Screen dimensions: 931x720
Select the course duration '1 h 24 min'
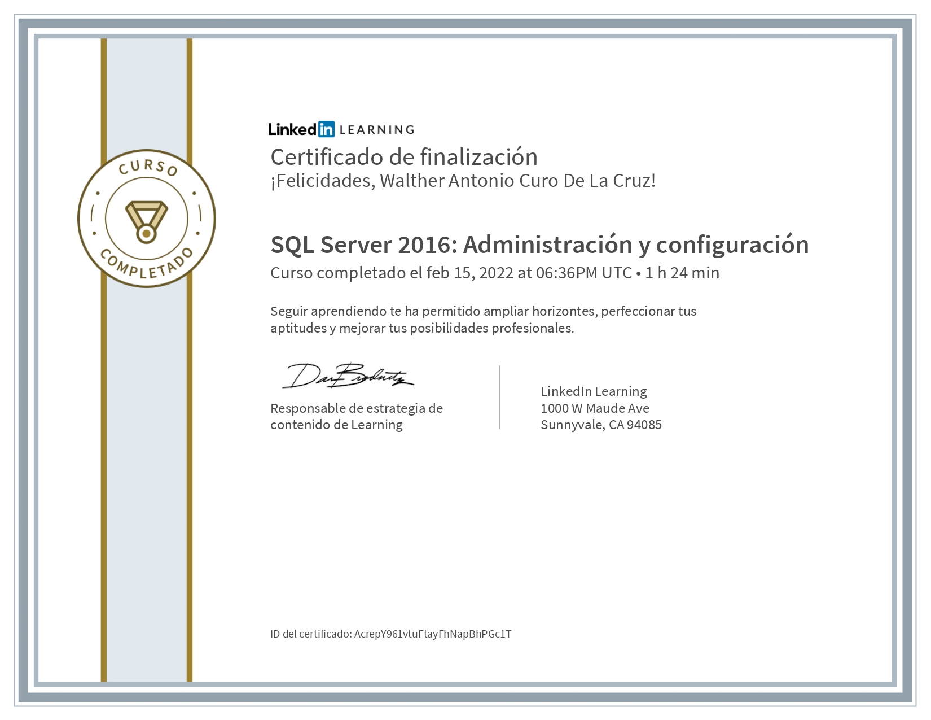(682, 273)
